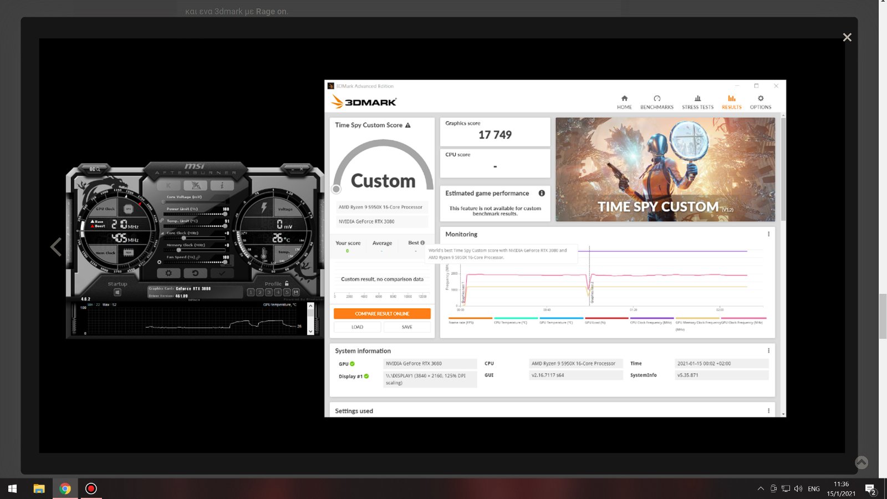Click Afterburner save profile floppy icon
Screen dimensions: 887x499
296,292
